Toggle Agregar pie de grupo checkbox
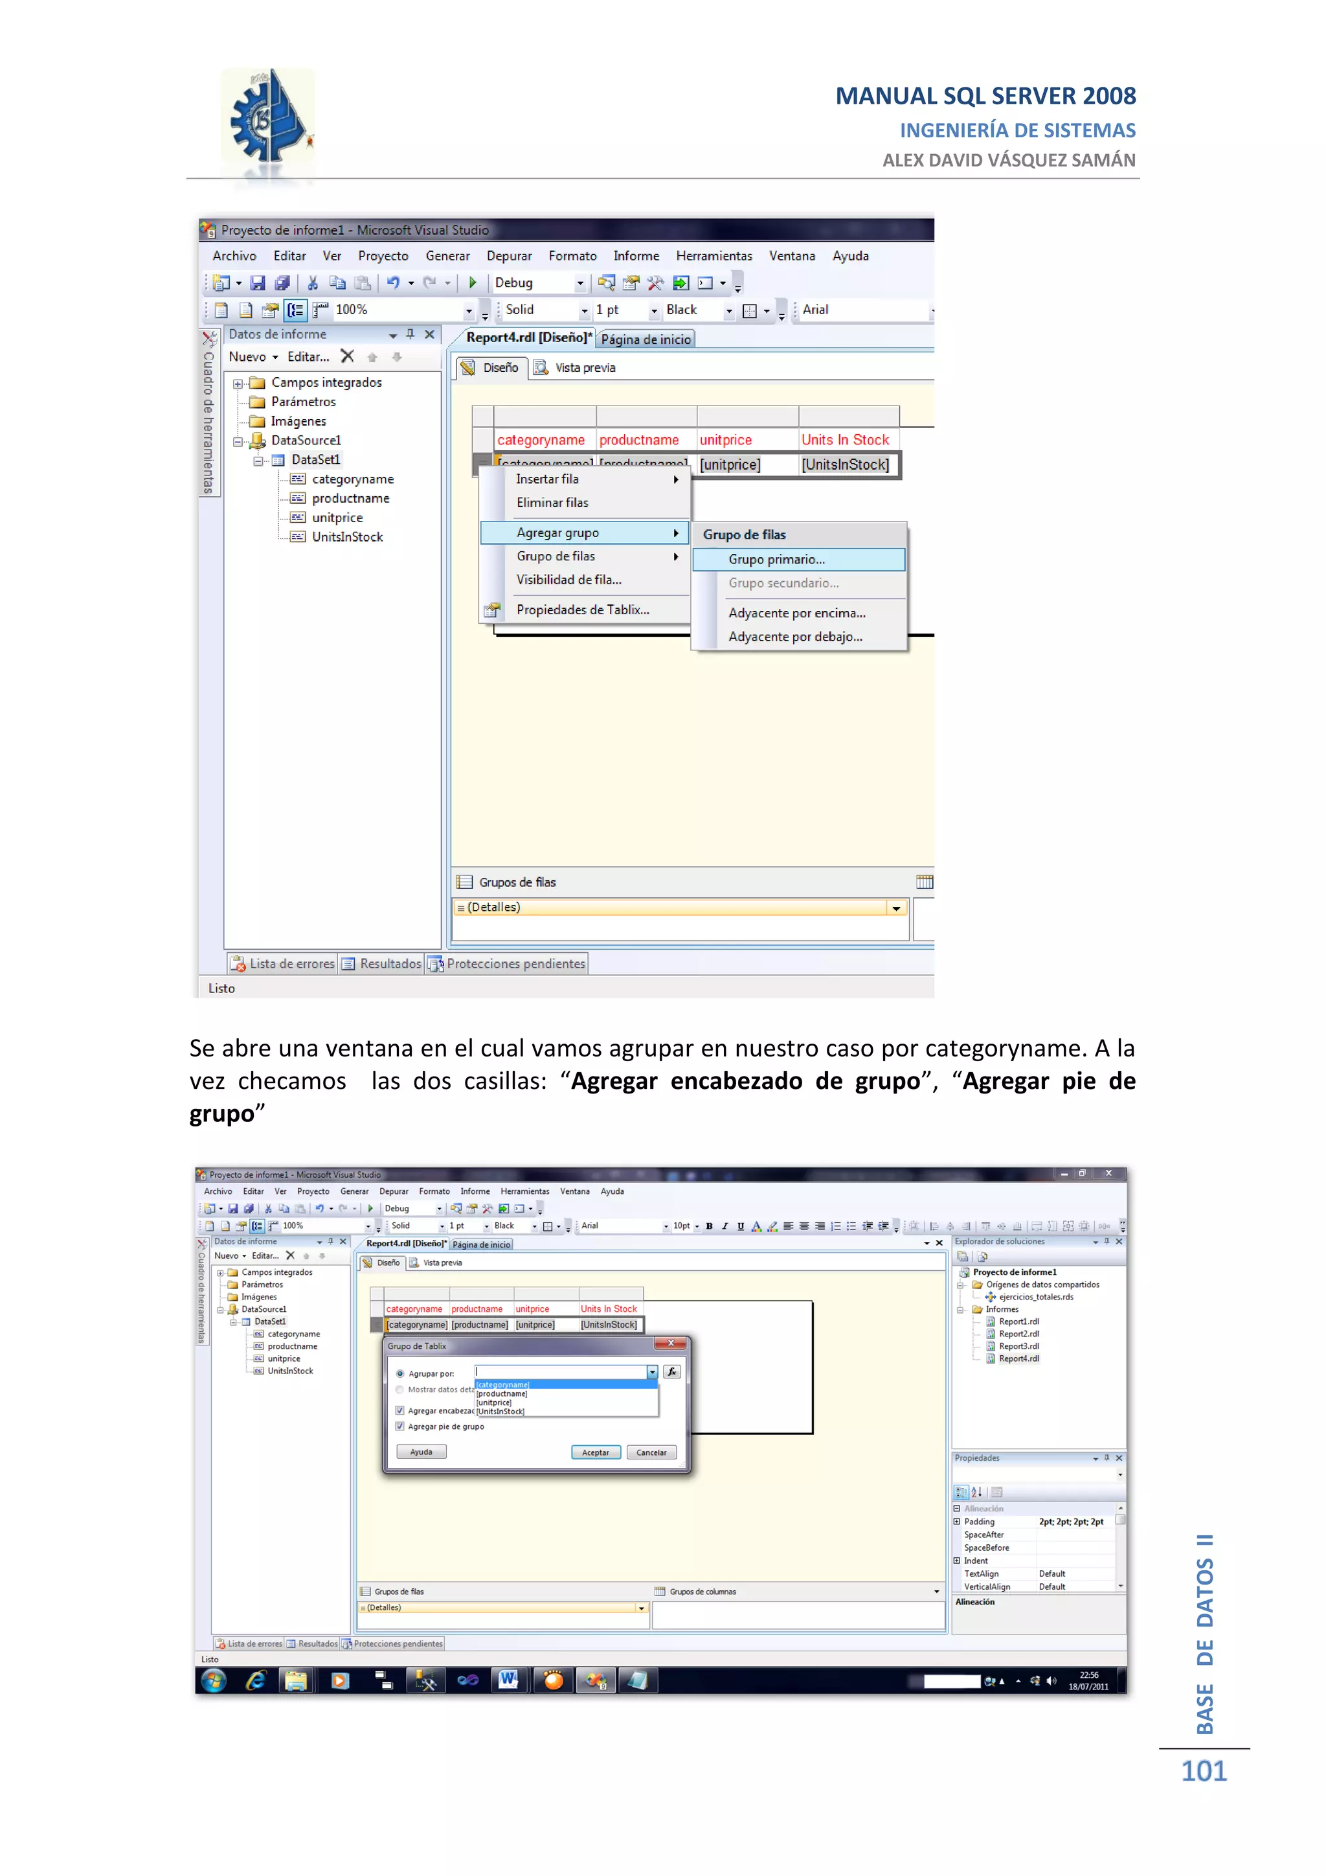The height and width of the screenshot is (1876, 1326). (399, 1426)
